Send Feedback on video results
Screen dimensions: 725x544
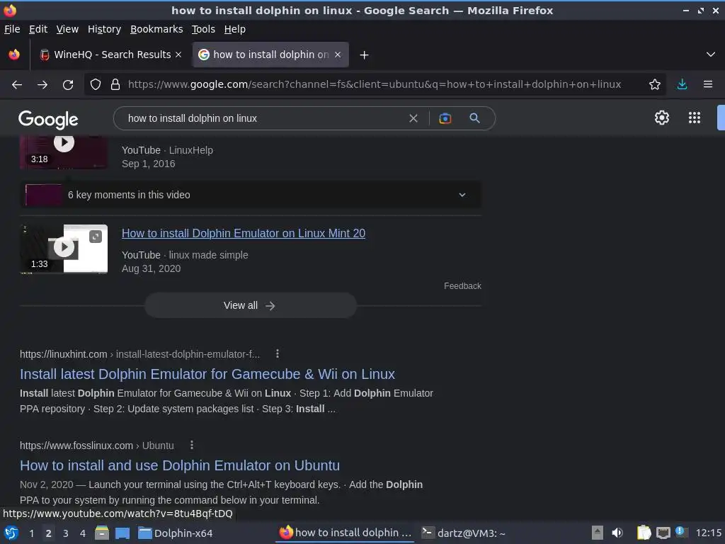pos(462,286)
